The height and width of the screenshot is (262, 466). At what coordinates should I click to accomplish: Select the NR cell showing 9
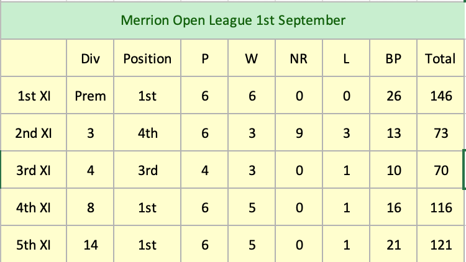point(299,133)
